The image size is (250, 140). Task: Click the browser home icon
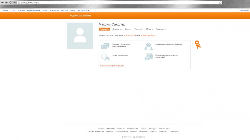tap(14, 2)
